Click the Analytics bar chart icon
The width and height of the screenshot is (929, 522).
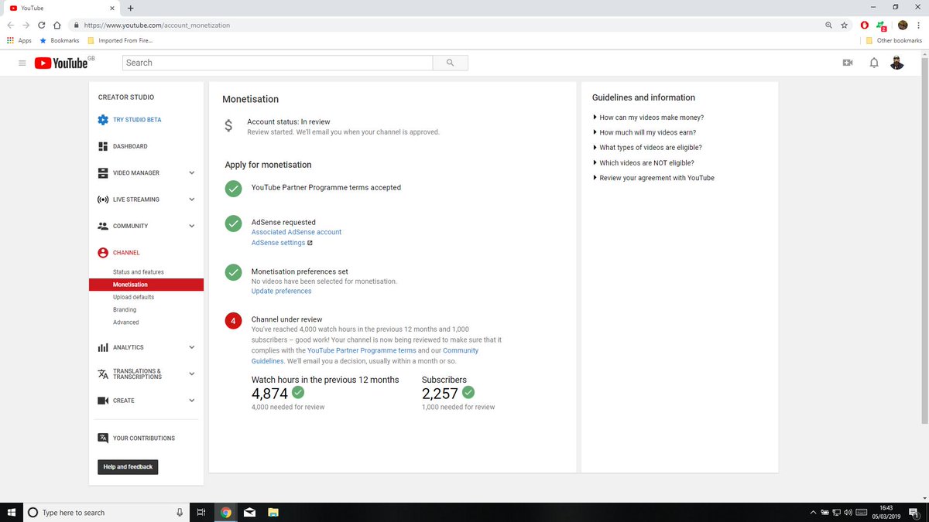coord(103,347)
